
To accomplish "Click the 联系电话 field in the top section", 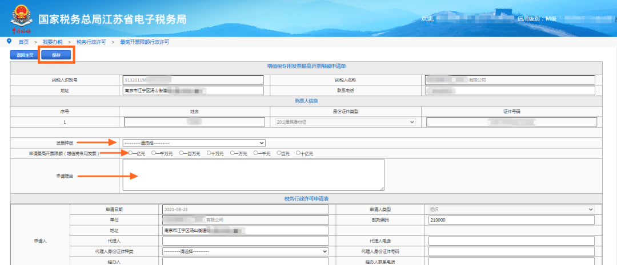I will (x=510, y=91).
